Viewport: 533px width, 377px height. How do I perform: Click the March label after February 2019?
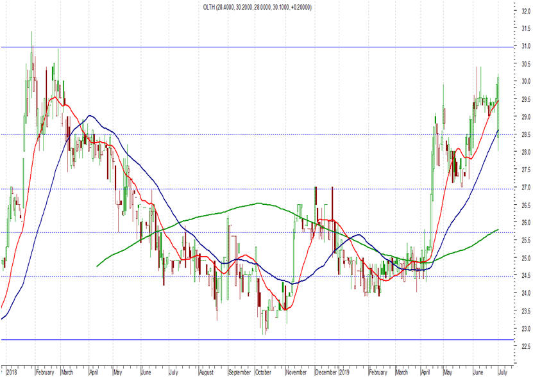coord(402,373)
